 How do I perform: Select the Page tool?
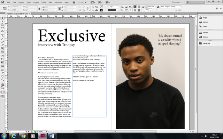click(x=2, y=25)
